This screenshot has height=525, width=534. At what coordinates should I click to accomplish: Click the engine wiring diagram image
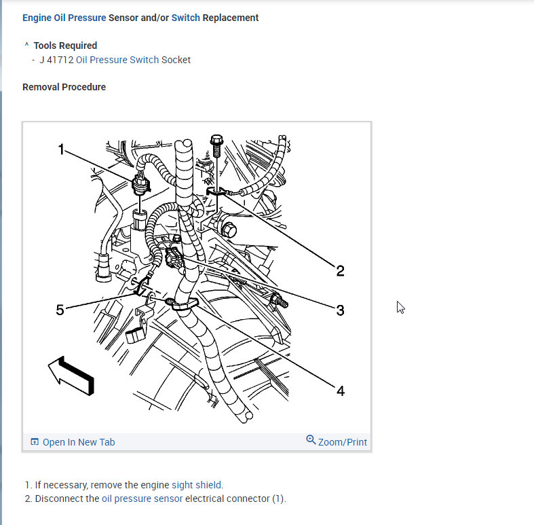point(197,278)
